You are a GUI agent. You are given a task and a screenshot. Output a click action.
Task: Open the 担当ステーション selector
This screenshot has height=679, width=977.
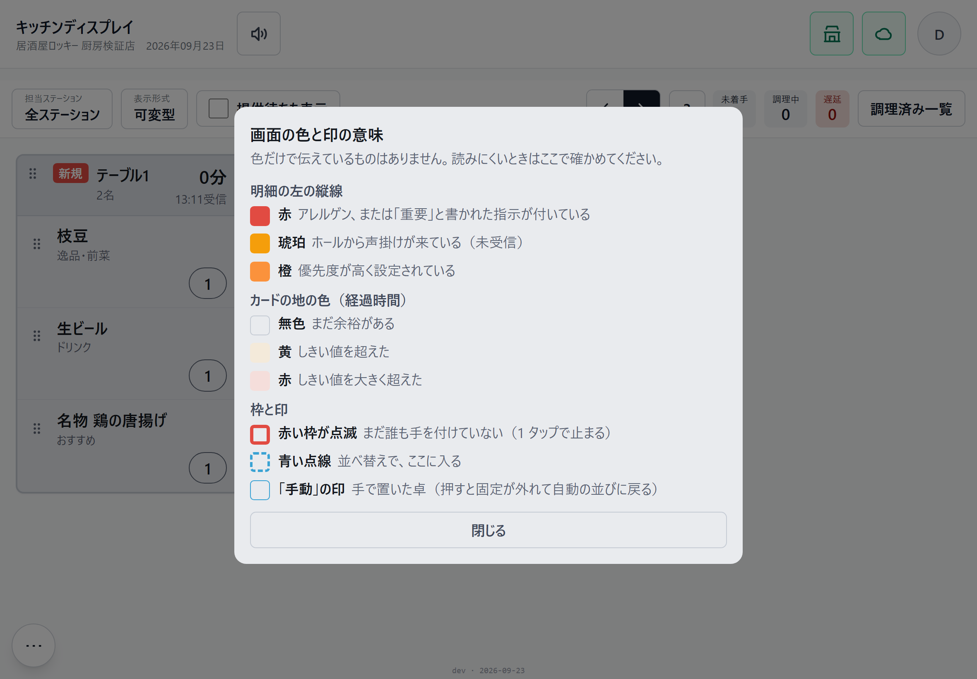[x=62, y=109]
